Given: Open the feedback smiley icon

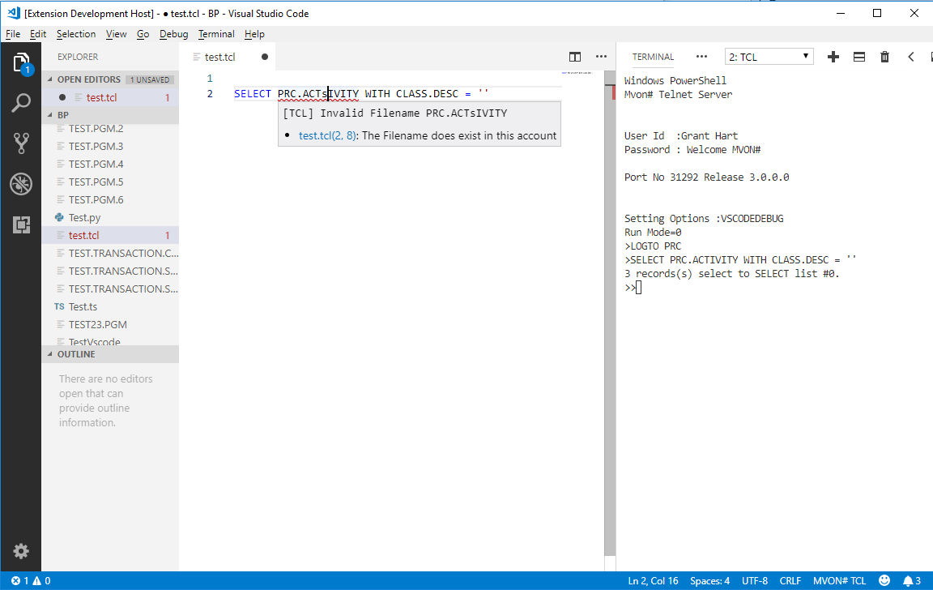Looking at the screenshot, I should (884, 580).
